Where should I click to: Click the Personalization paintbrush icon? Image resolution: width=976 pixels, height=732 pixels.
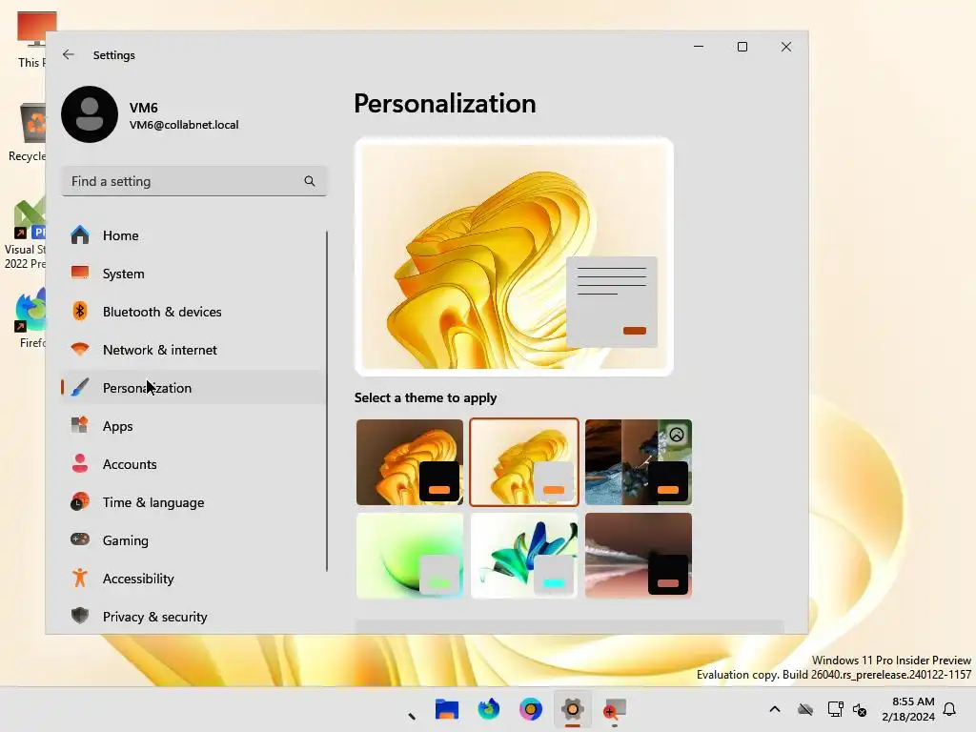[x=80, y=387]
